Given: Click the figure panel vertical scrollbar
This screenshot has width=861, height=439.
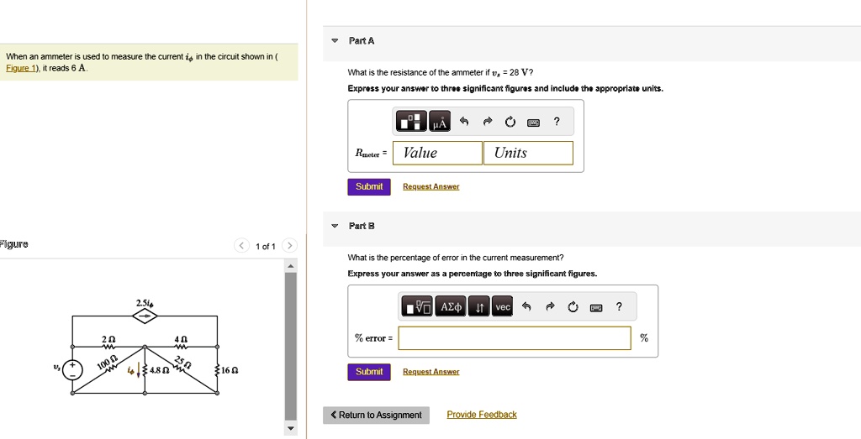Looking at the screenshot, I should pos(291,344).
